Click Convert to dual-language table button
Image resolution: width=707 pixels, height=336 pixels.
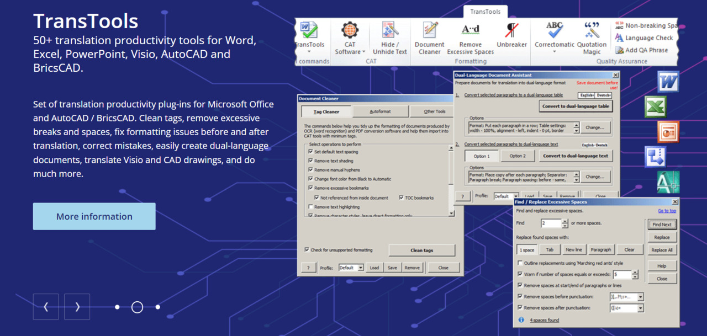(x=576, y=106)
